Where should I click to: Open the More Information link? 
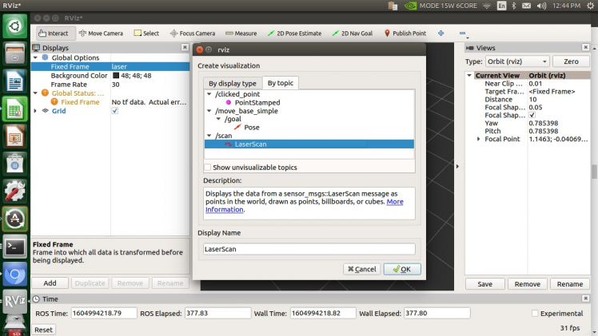(x=395, y=202)
